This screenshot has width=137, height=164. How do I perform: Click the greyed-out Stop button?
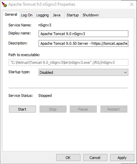[53, 109]
